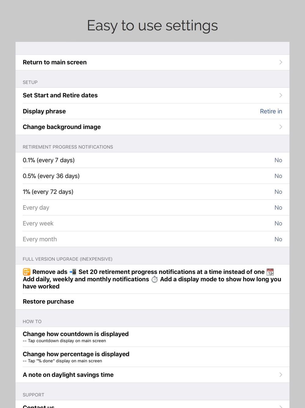Tap the Return to main screen chevron
Image resolution: width=305 pixels, height=408 pixels.
pos(281,62)
